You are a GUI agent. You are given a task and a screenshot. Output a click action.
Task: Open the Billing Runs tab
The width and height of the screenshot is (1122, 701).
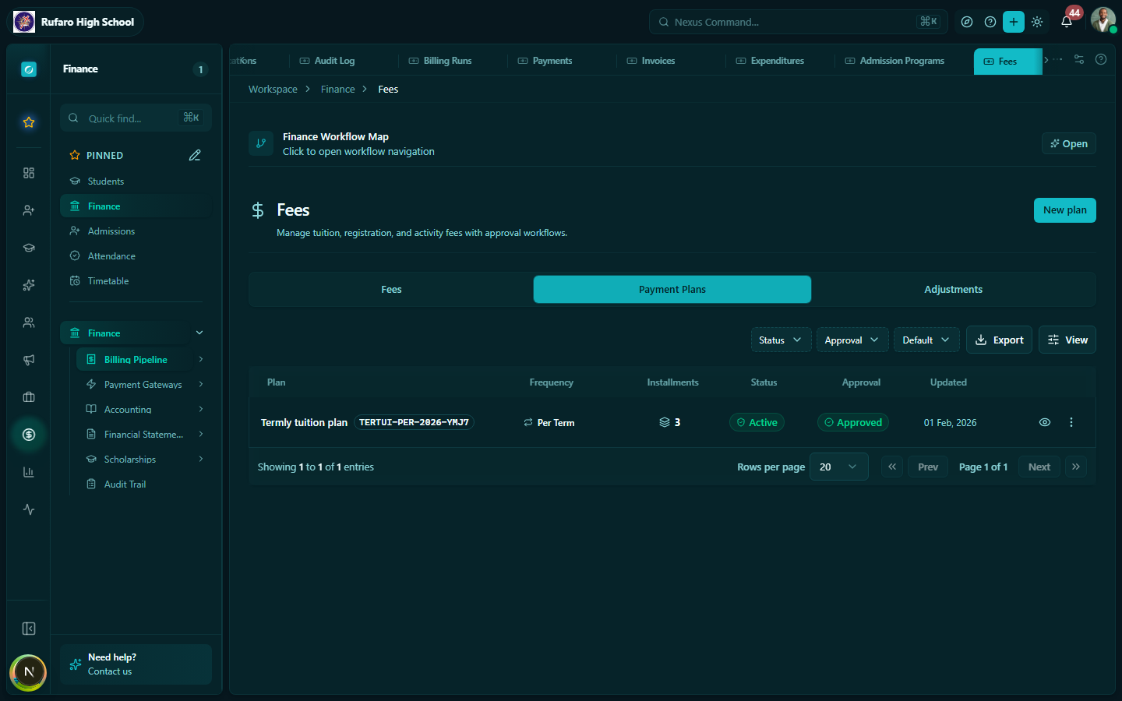click(440, 61)
